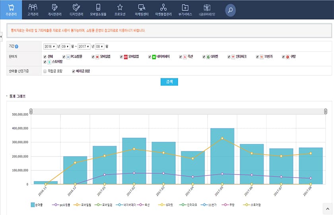
Task: Expand the collapsed left side panel arrow
Action: tap(1, 37)
